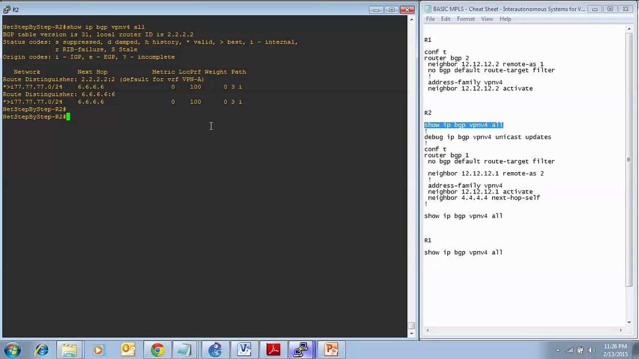The height and width of the screenshot is (359, 639).
Task: Click highlighted 'show ip bgp vpnv4 all' line in Notepad
Action: (463, 125)
